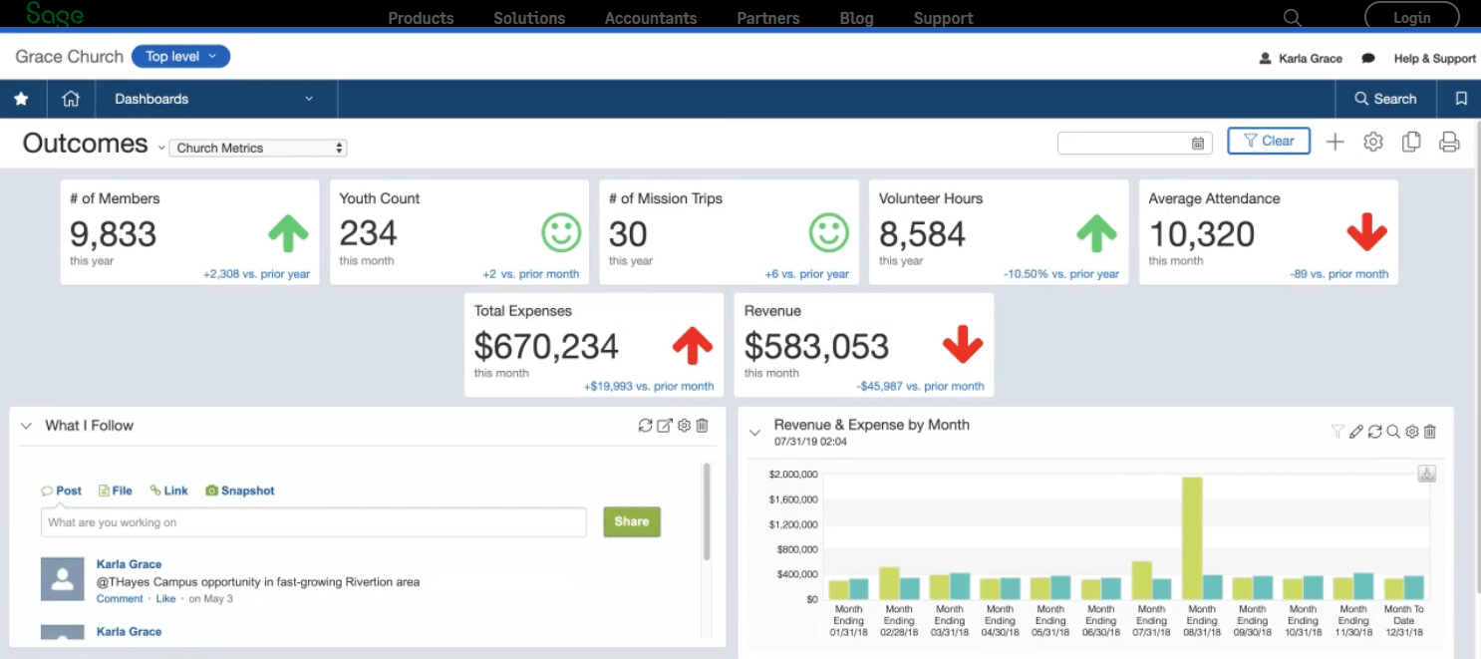Click '-$45,987 vs. prior month' link
Viewport: 1481px width, 659px height.
920,387
